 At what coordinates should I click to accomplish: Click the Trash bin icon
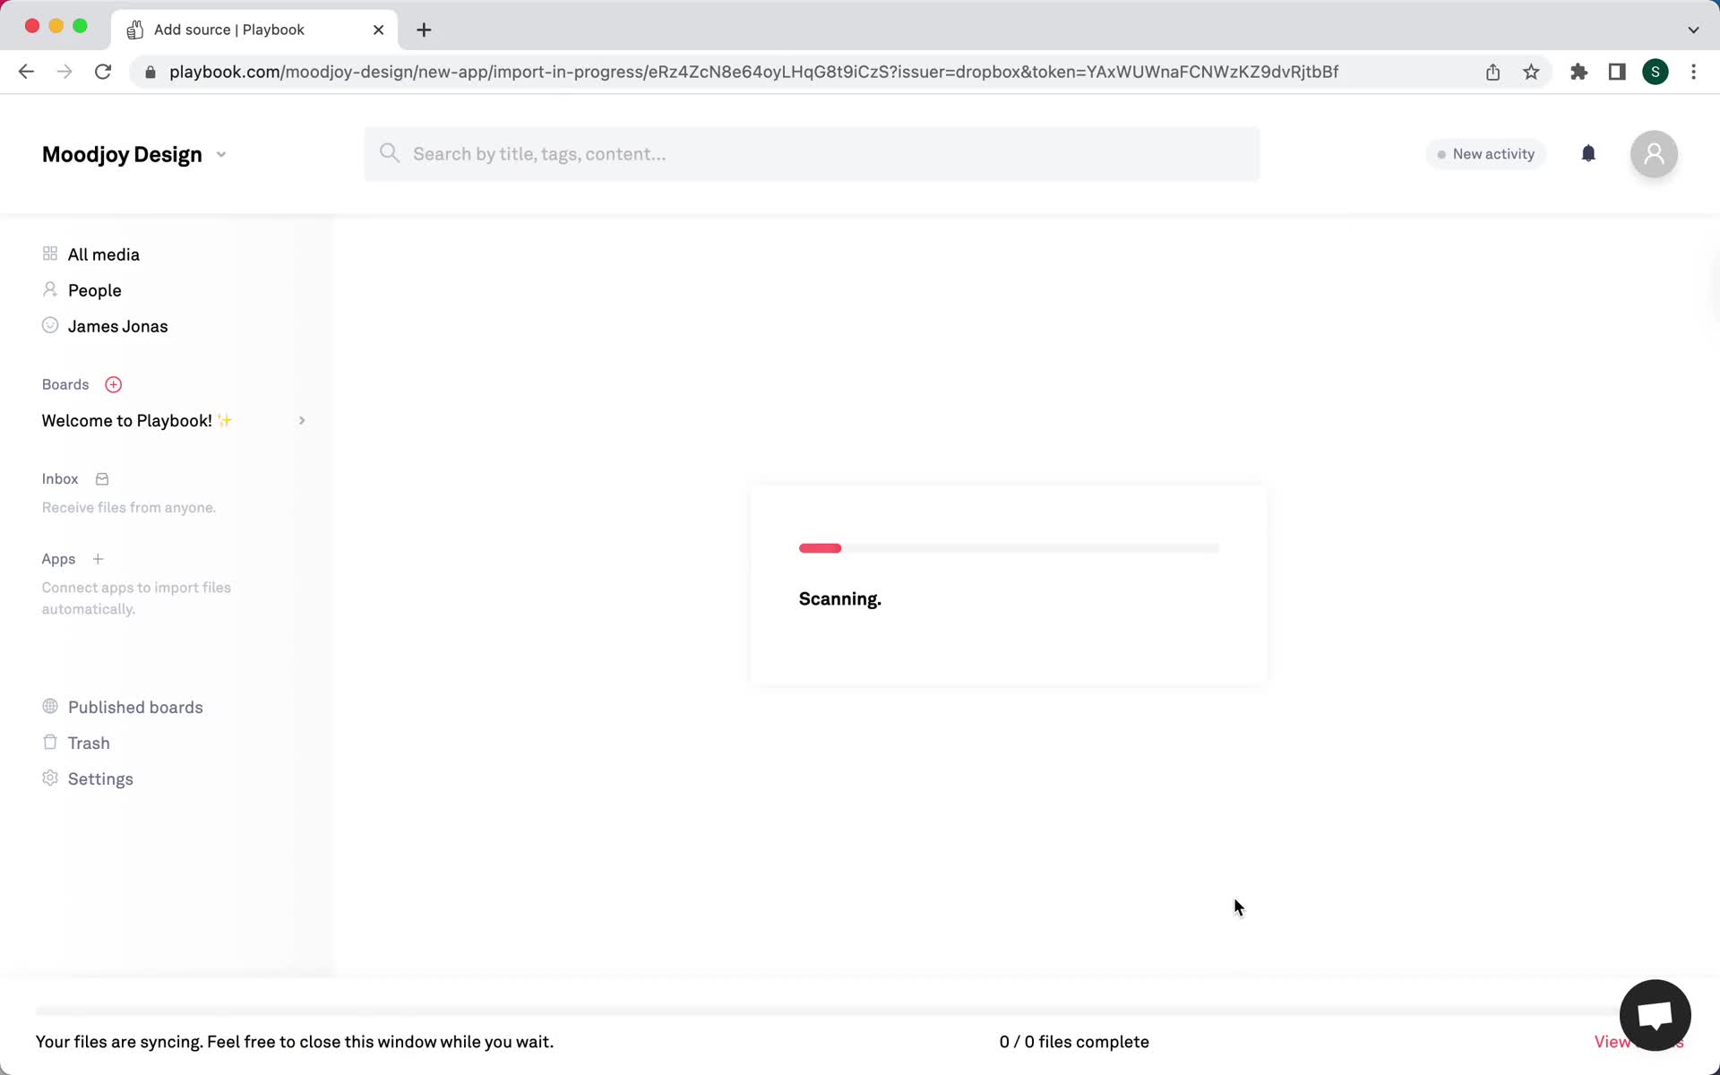tap(49, 742)
